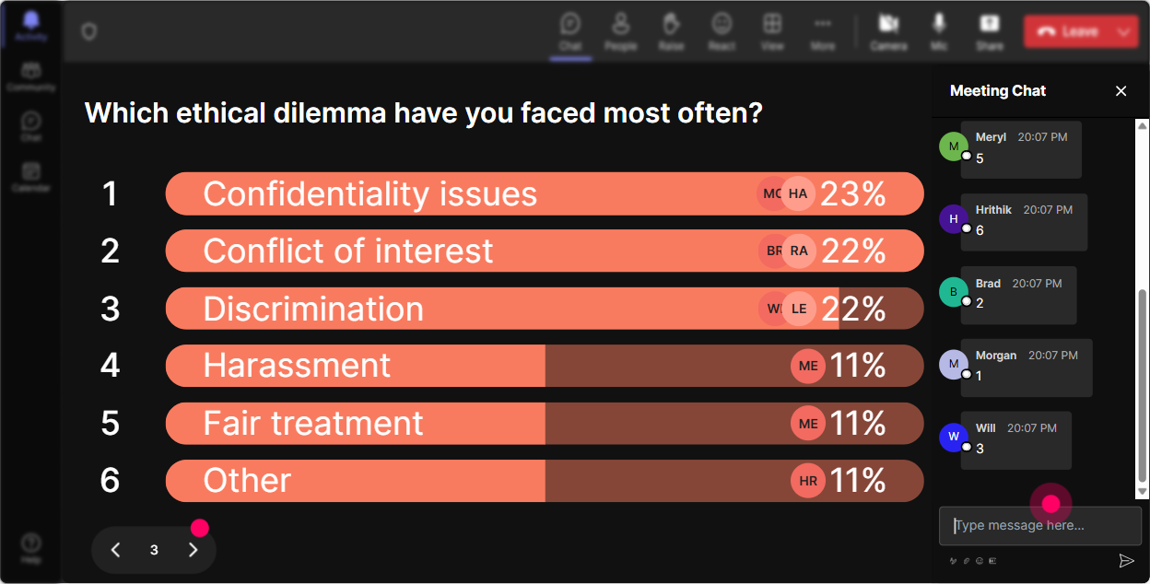Open the More options menu

click(823, 31)
